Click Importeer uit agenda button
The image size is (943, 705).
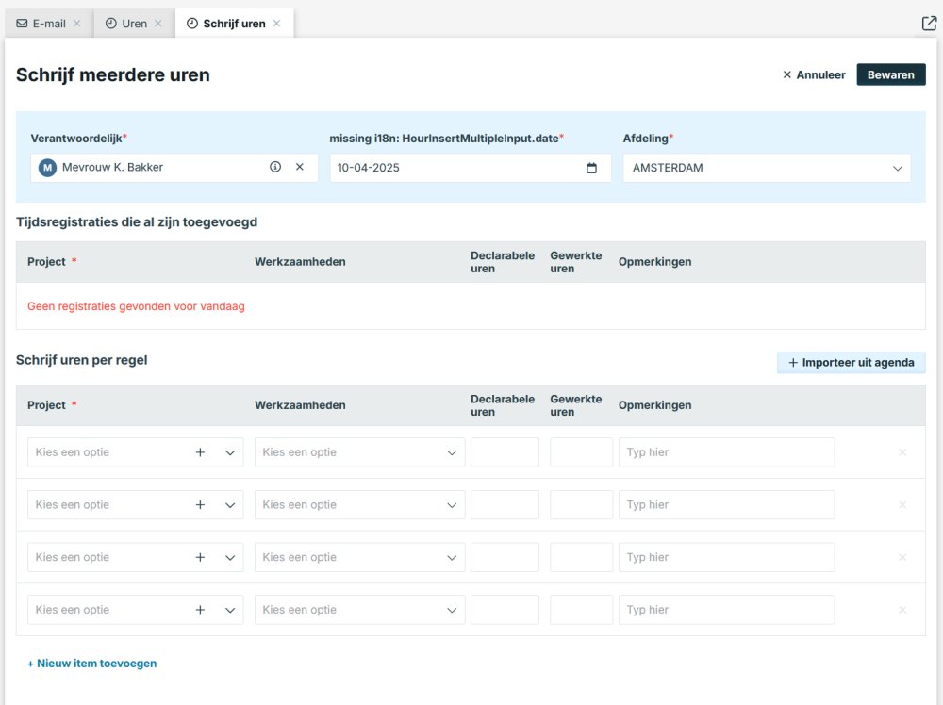[x=851, y=363]
